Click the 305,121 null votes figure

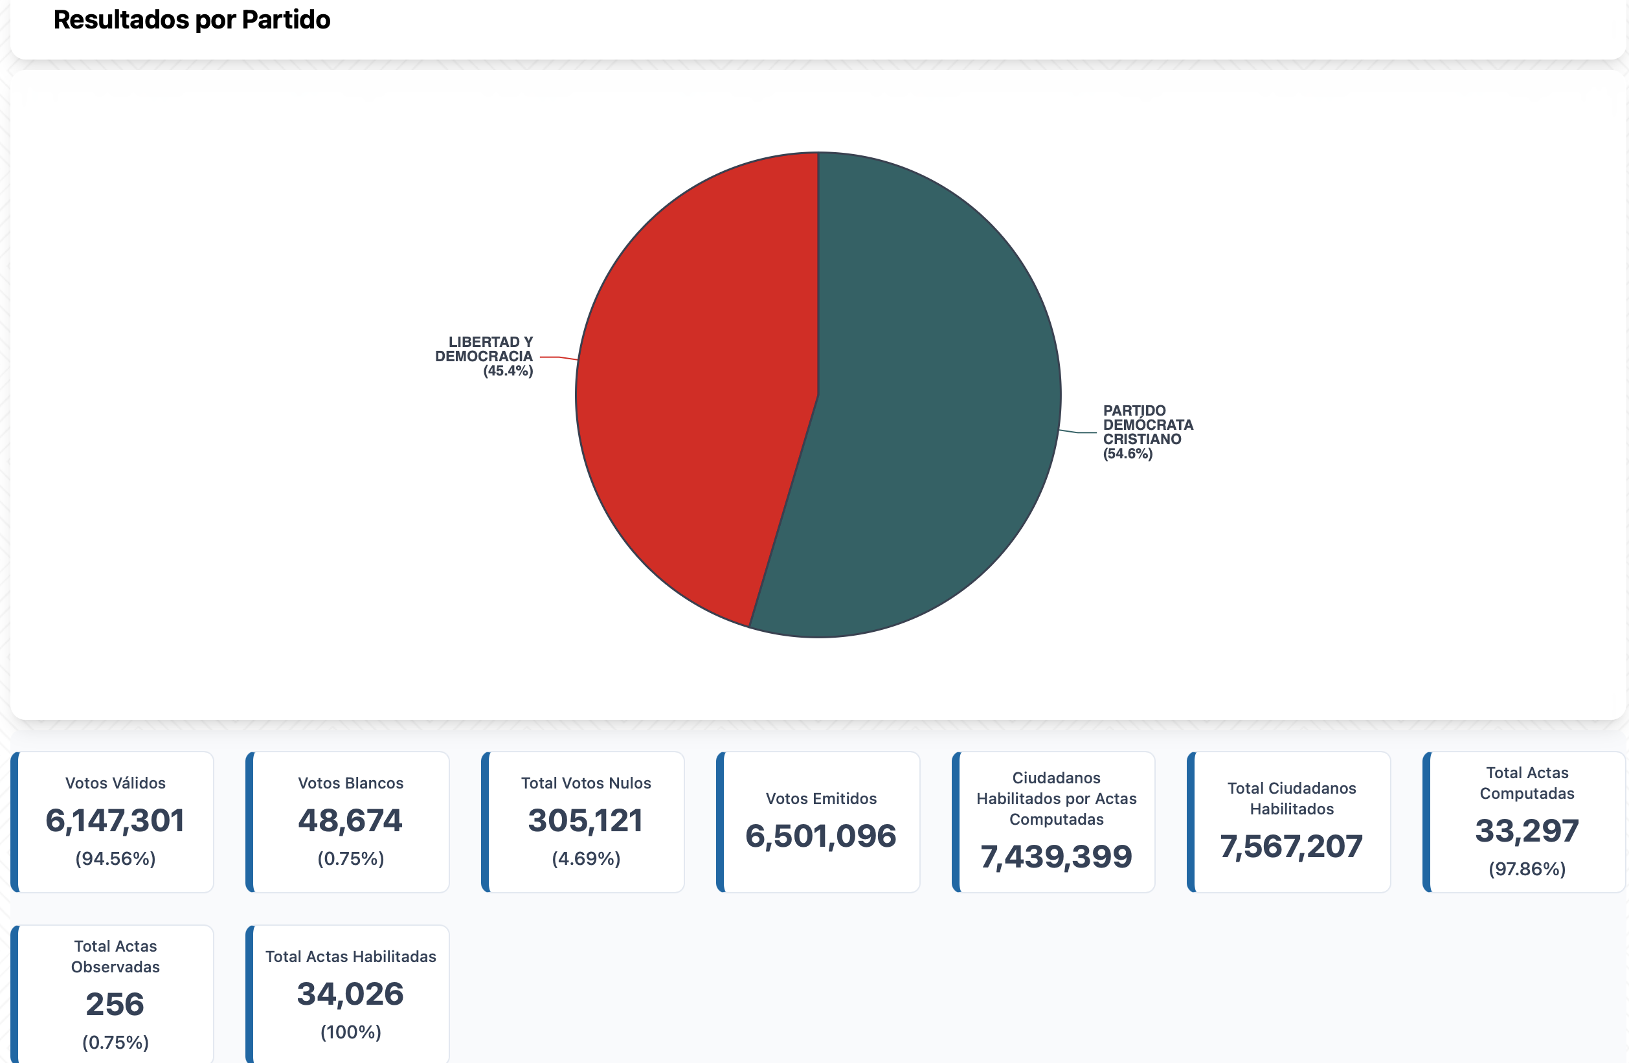[586, 821]
